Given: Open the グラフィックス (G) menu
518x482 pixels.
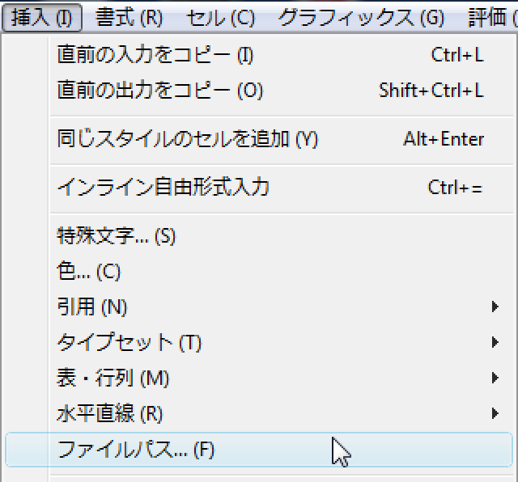Looking at the screenshot, I should pos(362,17).
